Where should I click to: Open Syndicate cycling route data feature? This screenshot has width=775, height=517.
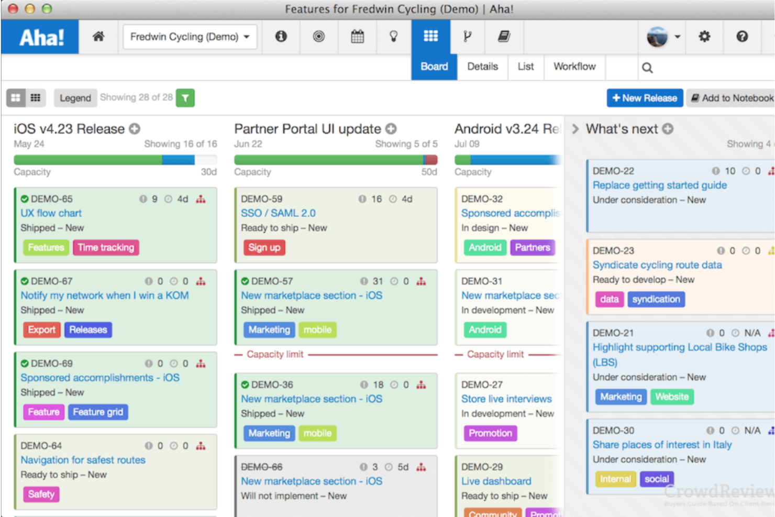(x=657, y=265)
